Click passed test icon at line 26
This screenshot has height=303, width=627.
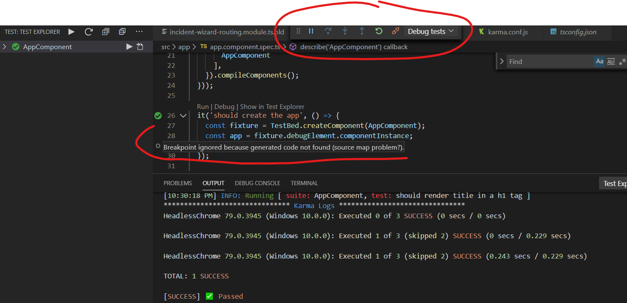[158, 116]
